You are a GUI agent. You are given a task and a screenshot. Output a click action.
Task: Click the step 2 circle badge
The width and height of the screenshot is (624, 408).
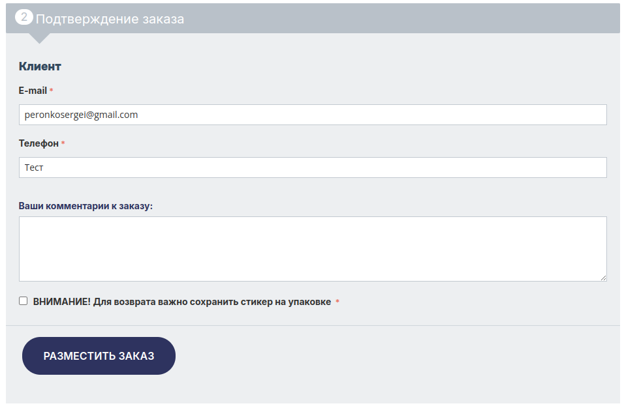(24, 17)
